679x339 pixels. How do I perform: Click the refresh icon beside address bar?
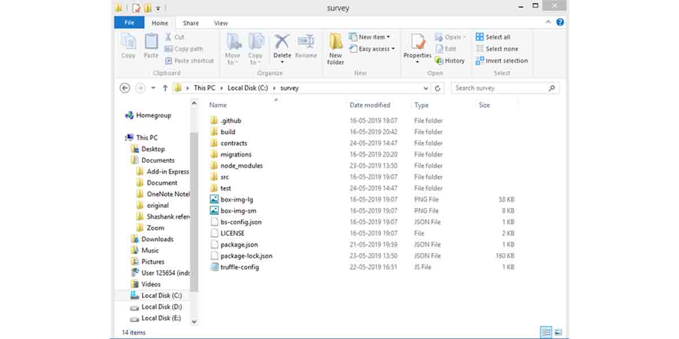click(437, 88)
